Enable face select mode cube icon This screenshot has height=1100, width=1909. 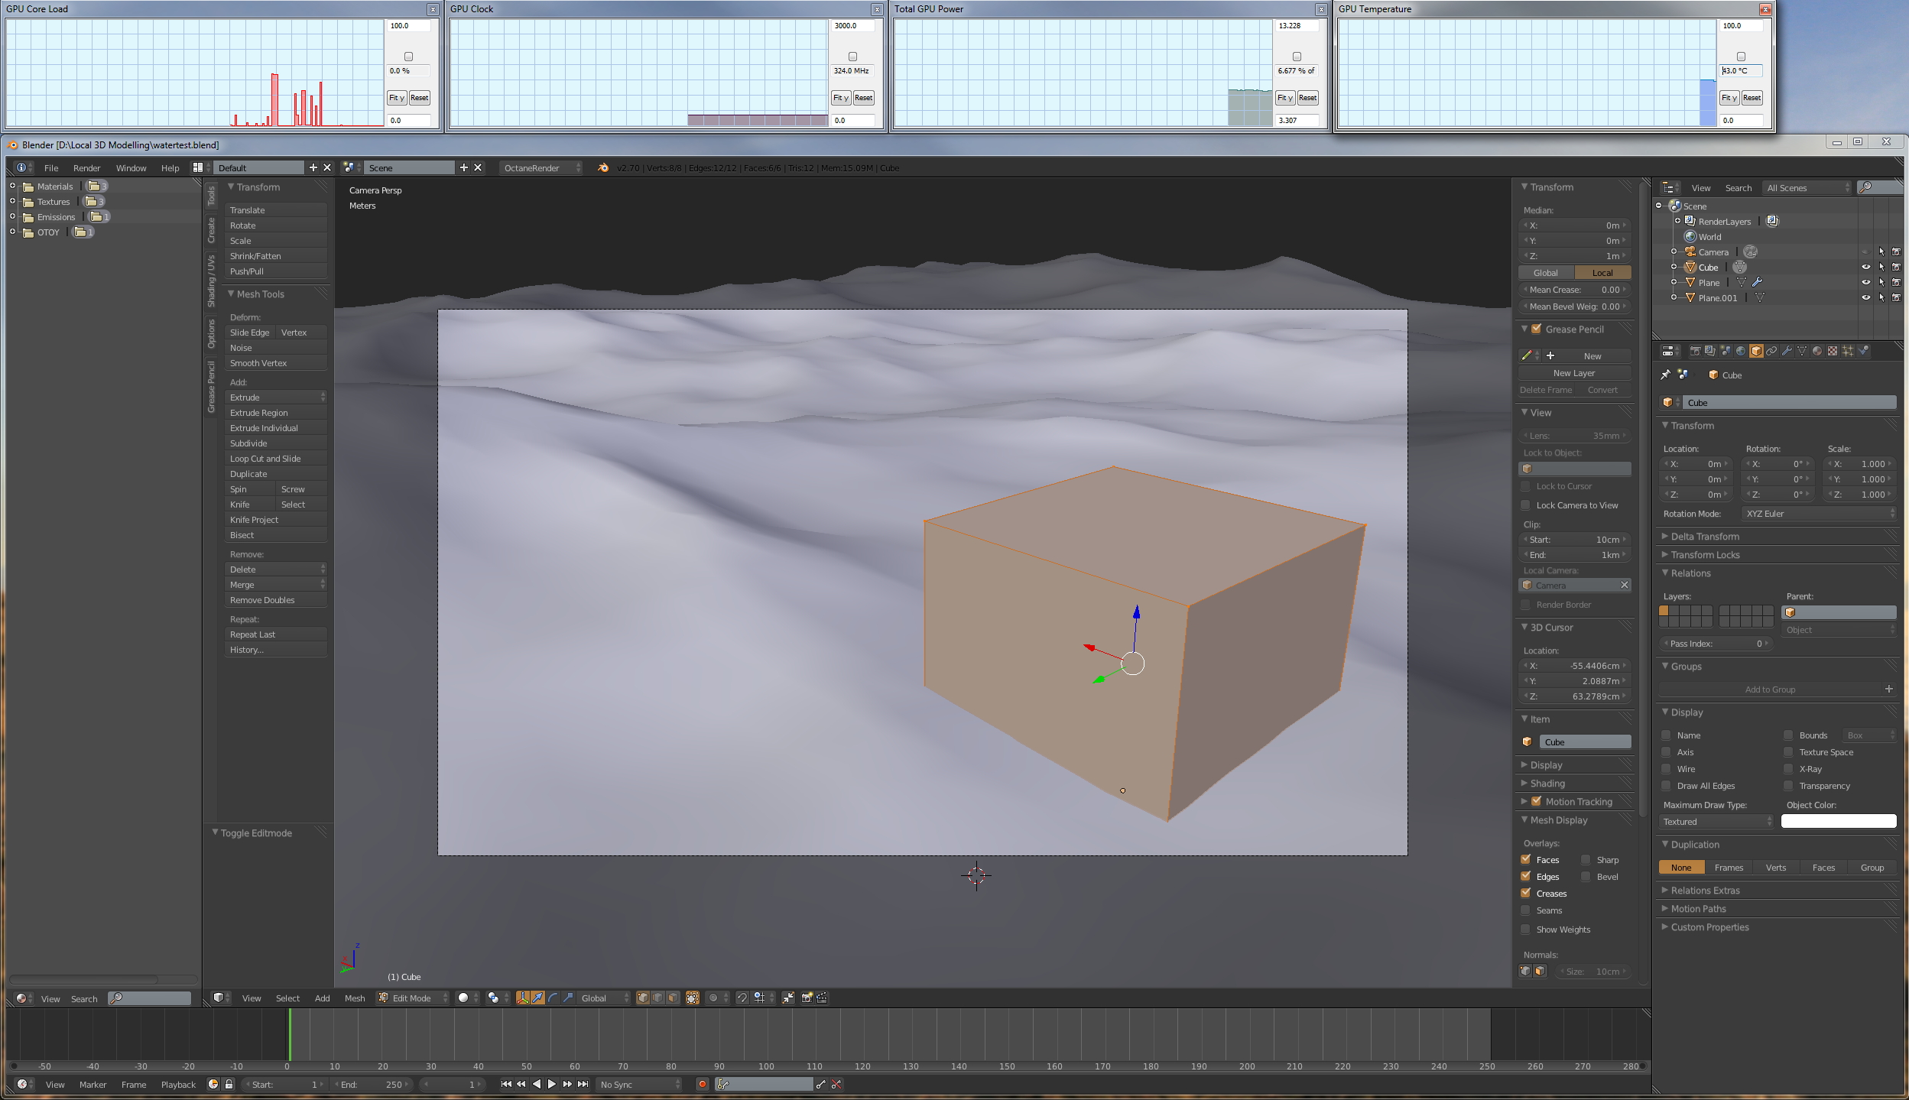point(673,998)
